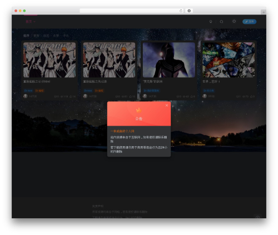This screenshot has width=278, height=235.
Task: Select the last sort option after 点赞
Action: [x=66, y=36]
